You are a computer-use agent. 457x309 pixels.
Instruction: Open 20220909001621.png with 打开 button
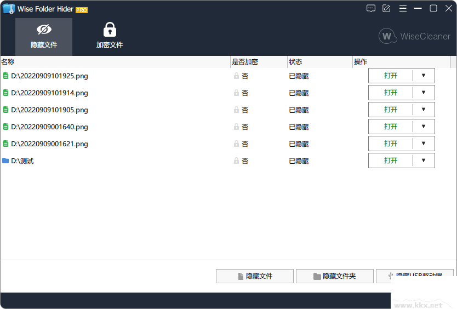pos(391,144)
